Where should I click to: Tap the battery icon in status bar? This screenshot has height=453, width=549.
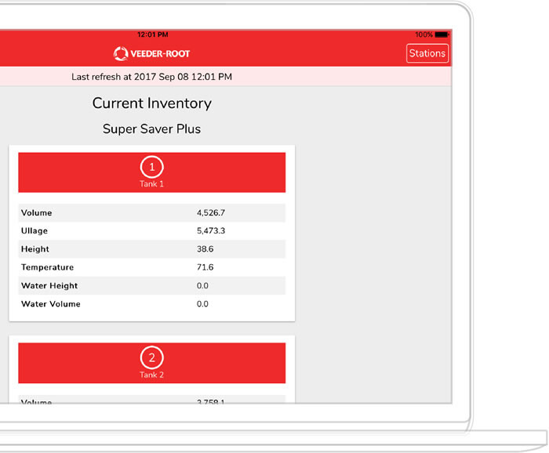(x=442, y=34)
